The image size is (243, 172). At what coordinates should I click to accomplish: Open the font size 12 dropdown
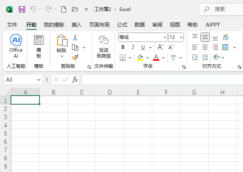pos(181,37)
